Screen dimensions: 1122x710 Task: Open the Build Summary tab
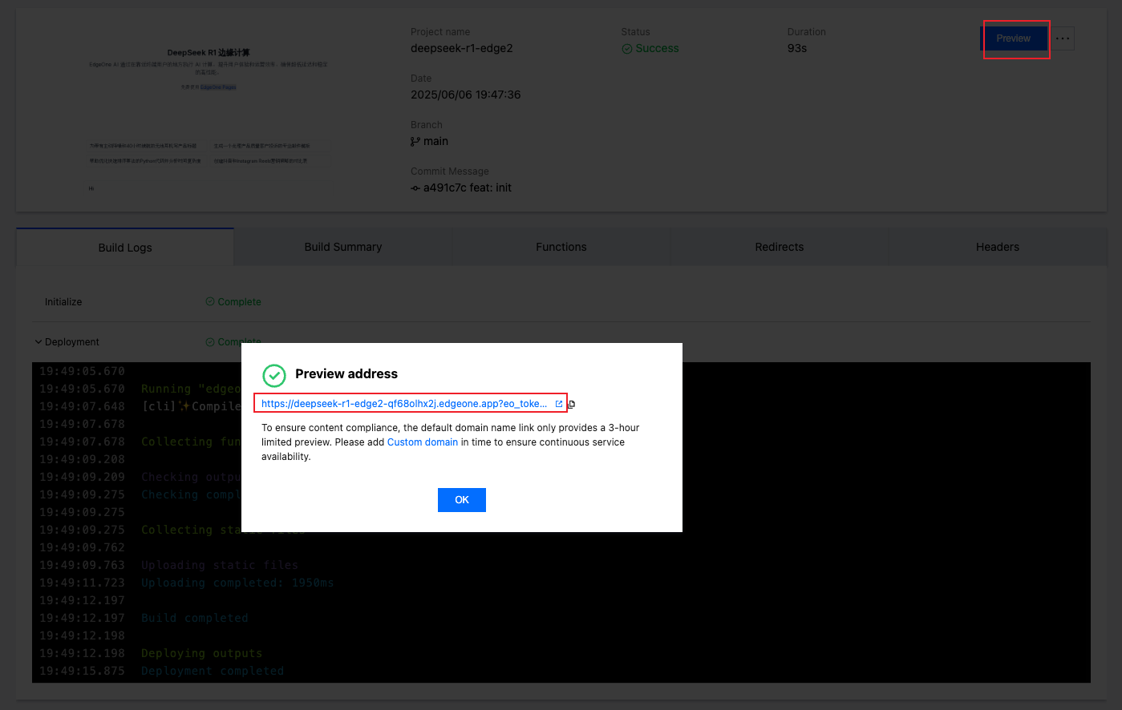coord(343,247)
